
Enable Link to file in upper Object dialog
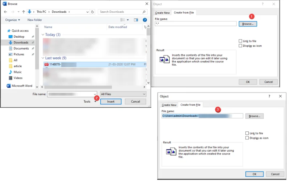click(x=248, y=41)
